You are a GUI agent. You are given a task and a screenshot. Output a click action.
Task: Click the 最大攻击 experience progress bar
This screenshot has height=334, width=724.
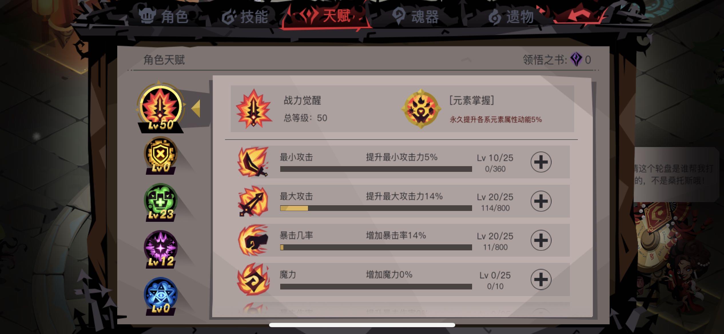coord(376,208)
